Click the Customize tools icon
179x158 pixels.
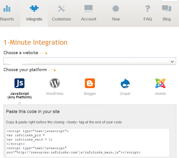click(x=61, y=9)
